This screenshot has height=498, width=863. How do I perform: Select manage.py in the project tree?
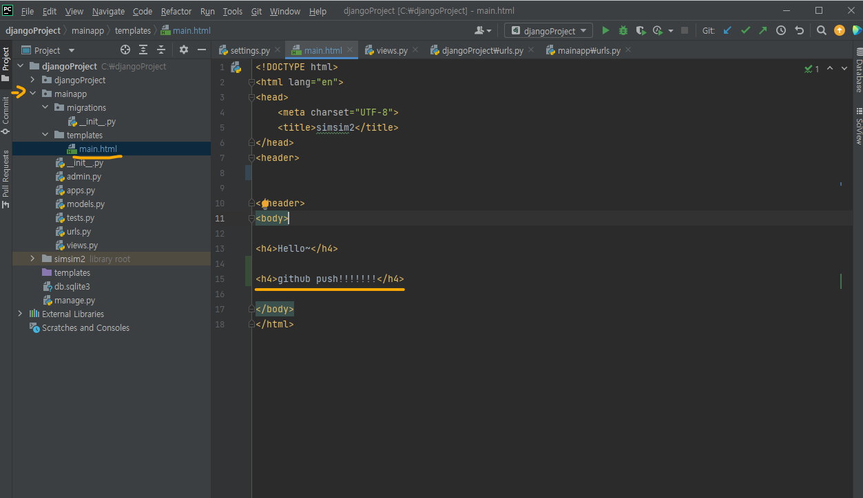pyautogui.click(x=74, y=301)
